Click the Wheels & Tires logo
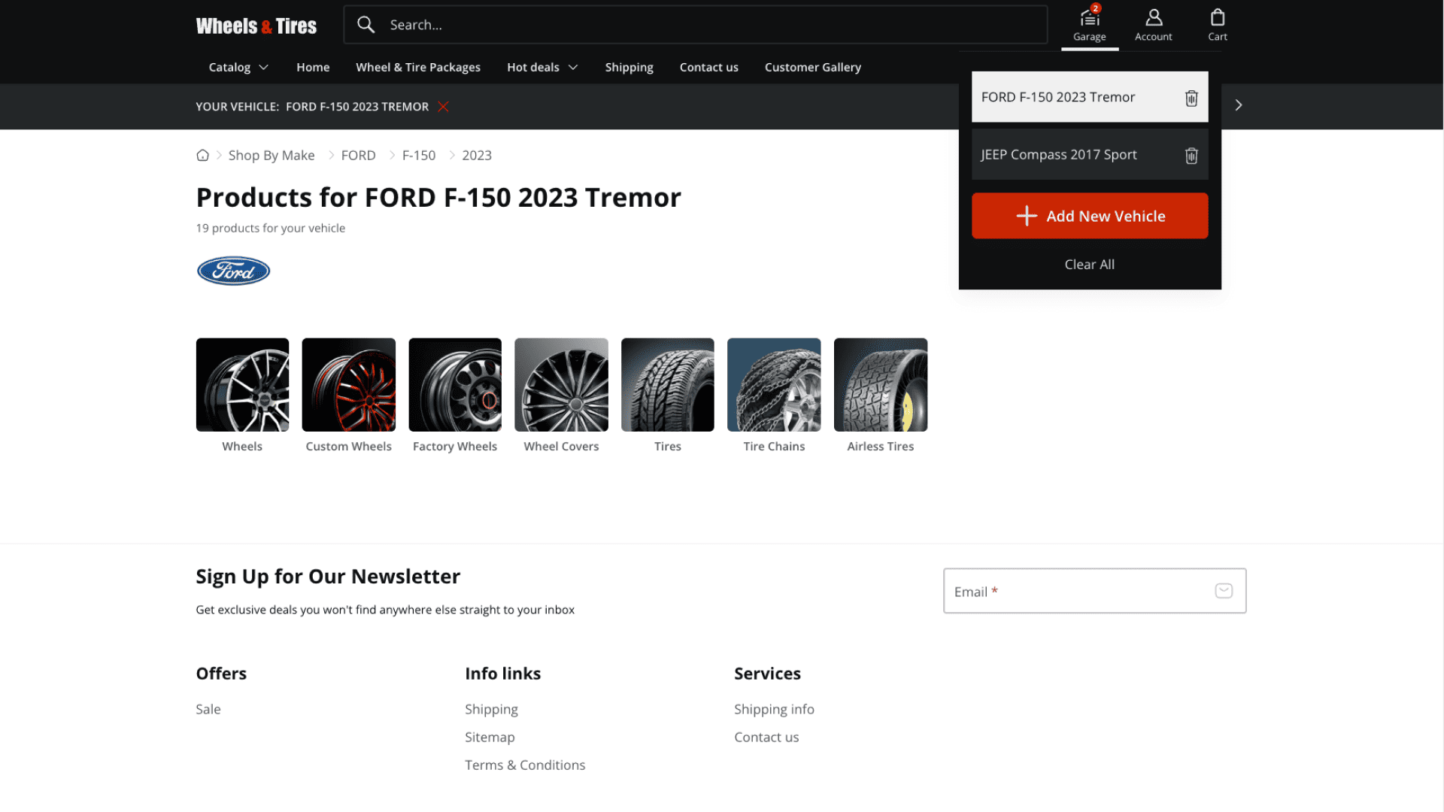 pyautogui.click(x=256, y=26)
